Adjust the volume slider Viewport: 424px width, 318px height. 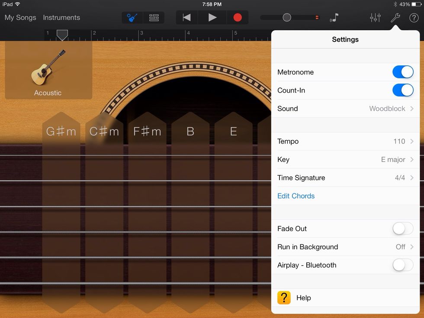pos(286,18)
